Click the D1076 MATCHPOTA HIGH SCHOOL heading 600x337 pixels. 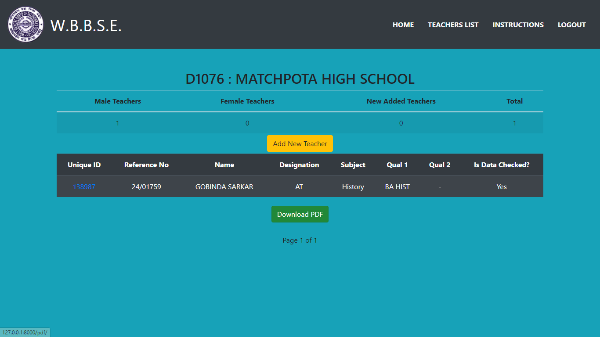pos(300,79)
